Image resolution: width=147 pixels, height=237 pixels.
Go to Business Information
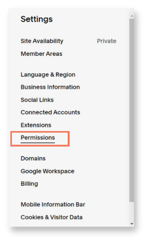point(50,87)
